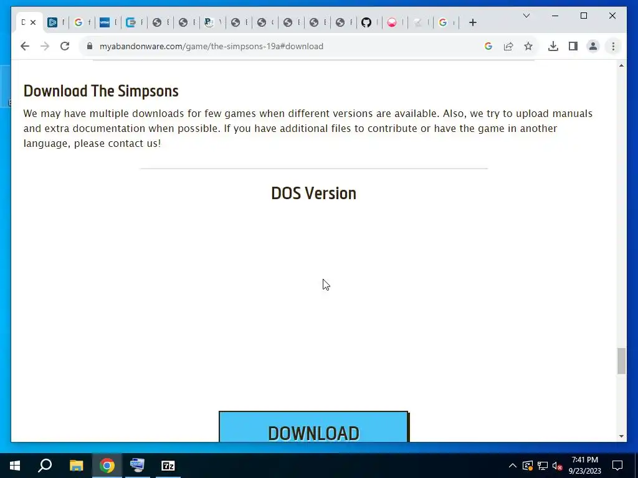Switch to the VMware tab
The height and width of the screenshot is (478, 638).
105,23
